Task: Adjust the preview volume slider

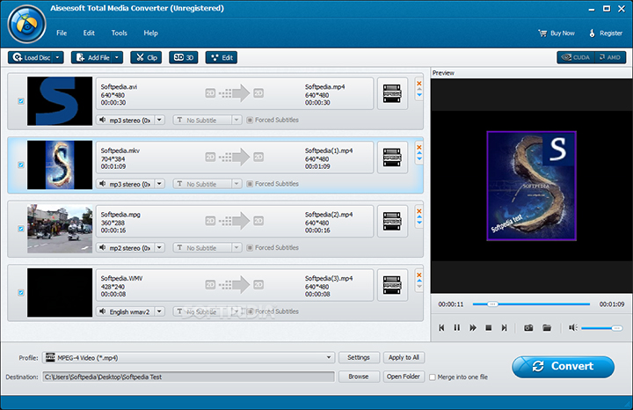Action: click(601, 327)
